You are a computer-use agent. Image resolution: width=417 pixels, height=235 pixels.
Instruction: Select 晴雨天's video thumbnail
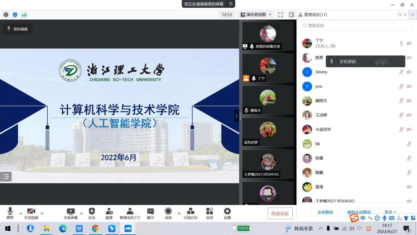(268, 100)
